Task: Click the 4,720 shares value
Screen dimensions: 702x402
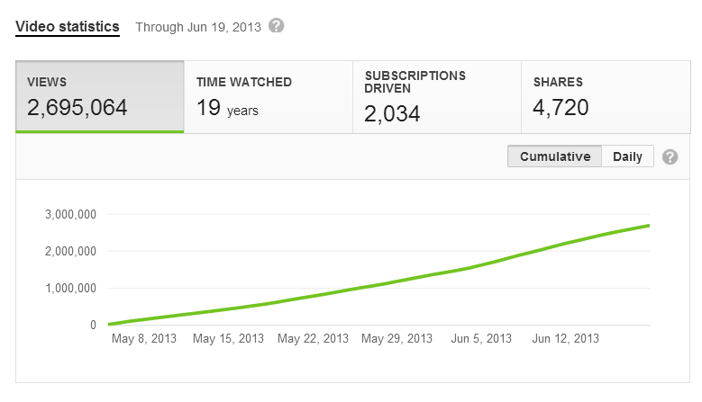Action: click(561, 108)
